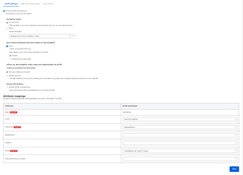The image size is (243, 175).
Task: Open the Base URL/Access token tab
Action: click(30, 4)
